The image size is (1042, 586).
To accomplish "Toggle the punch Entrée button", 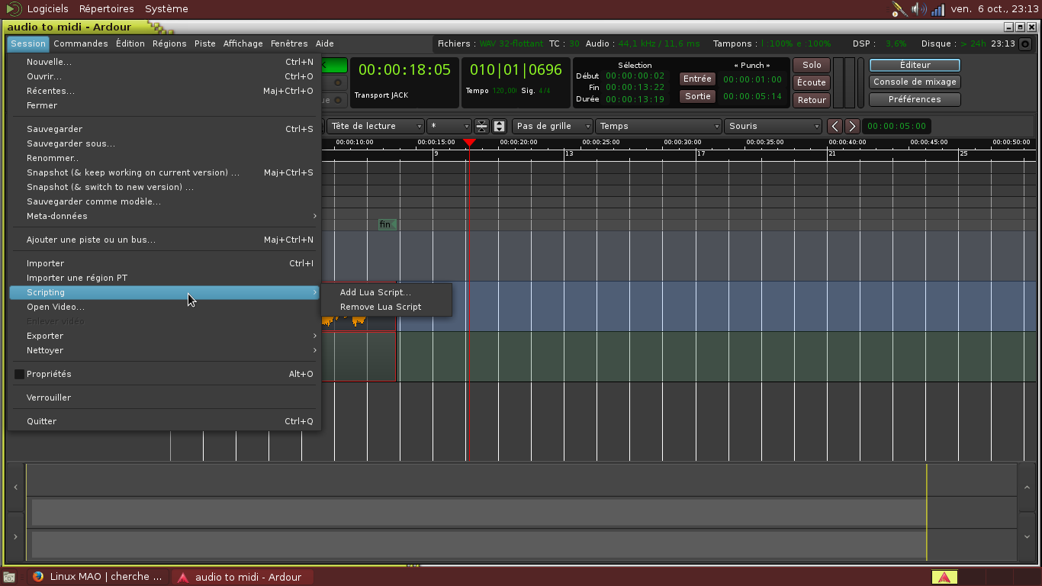I will point(697,79).
